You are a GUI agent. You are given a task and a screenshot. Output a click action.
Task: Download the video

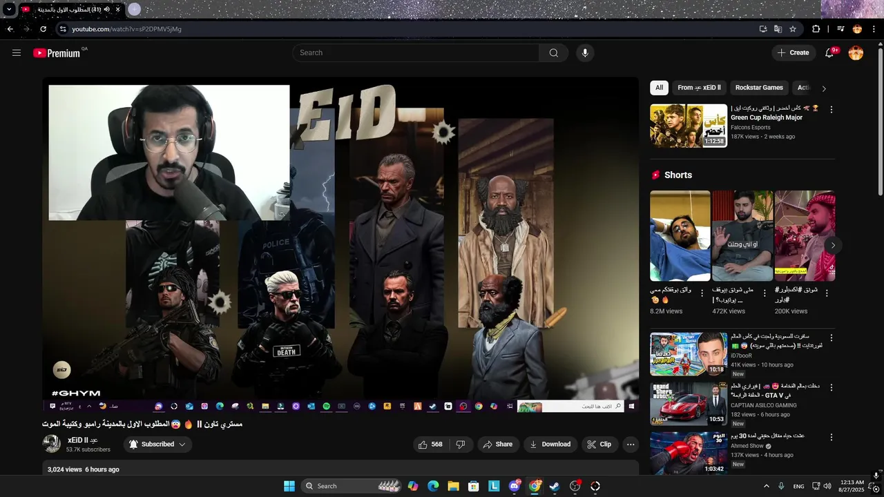point(550,445)
